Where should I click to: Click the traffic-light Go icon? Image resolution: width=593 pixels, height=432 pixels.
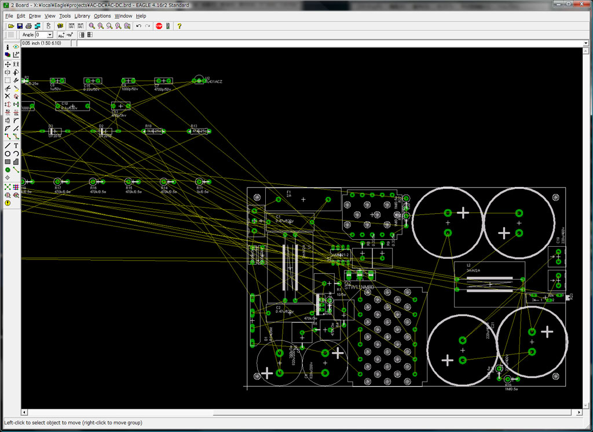point(168,25)
